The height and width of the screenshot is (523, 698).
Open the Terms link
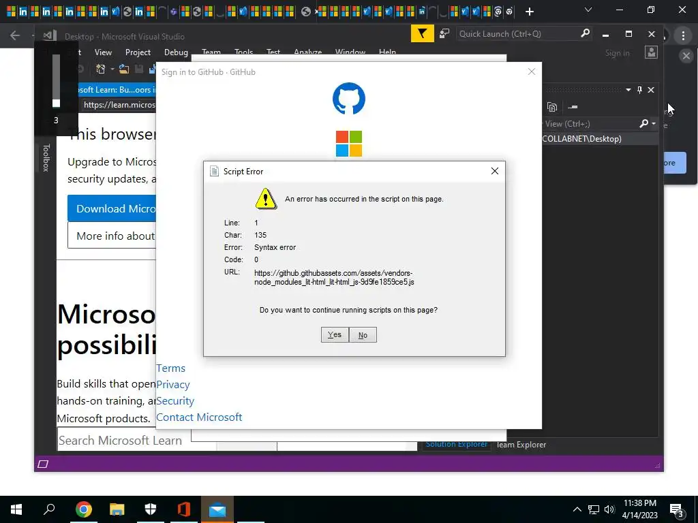(x=170, y=368)
